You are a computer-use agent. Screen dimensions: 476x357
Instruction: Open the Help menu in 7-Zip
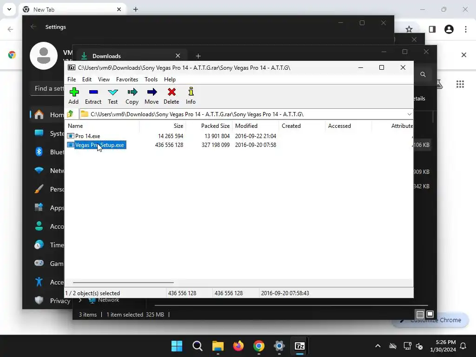(x=170, y=79)
